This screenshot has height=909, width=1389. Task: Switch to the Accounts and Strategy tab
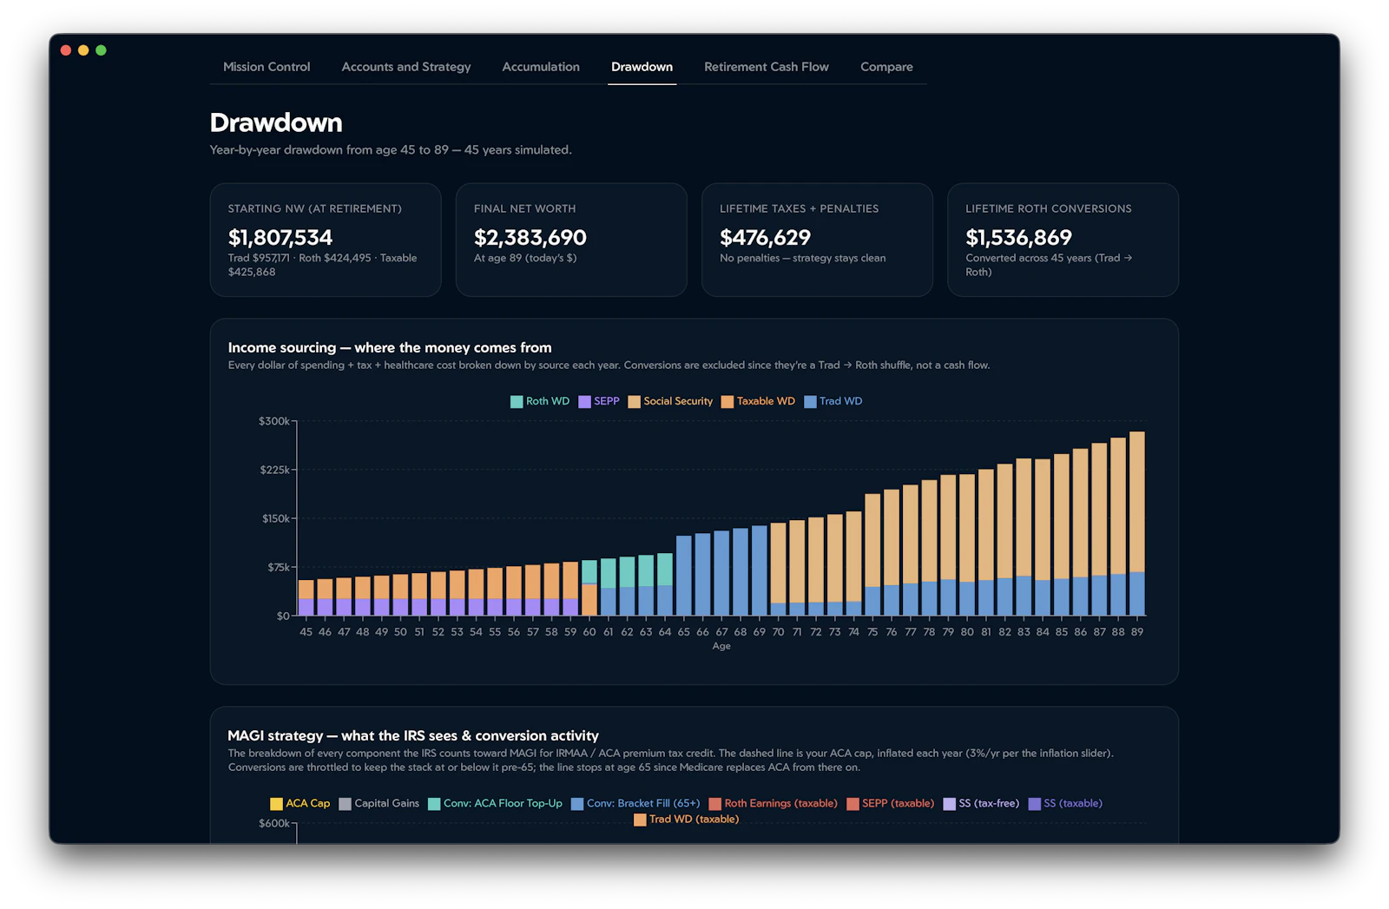(x=406, y=67)
